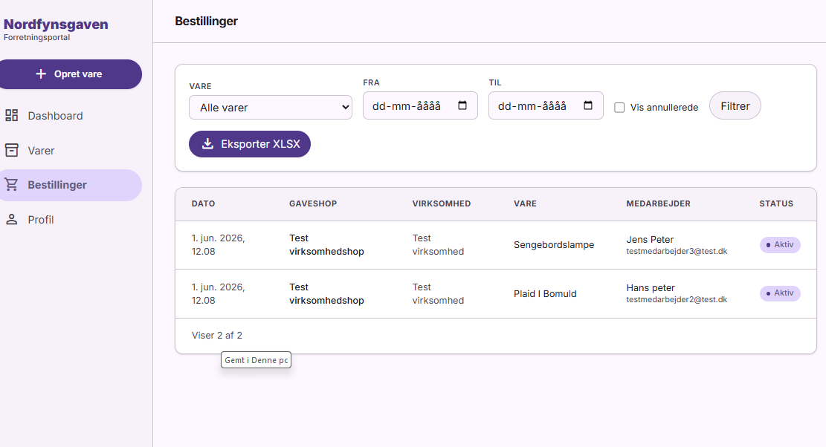This screenshot has height=447, width=826.
Task: Click the Opret vare button
Action: coord(71,74)
